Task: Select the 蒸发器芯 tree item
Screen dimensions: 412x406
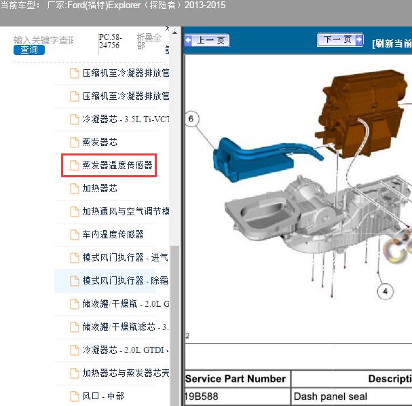Action: click(100, 142)
